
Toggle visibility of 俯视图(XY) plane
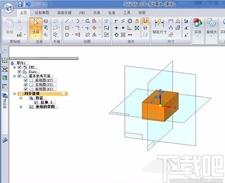click(26, 80)
